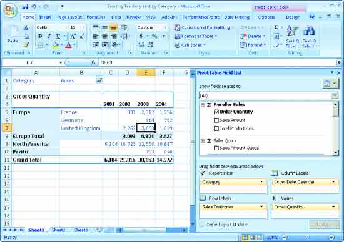Screen dimensions: 344x242
Task: Collapse the Reseller Sales field group
Action: (x=203, y=105)
